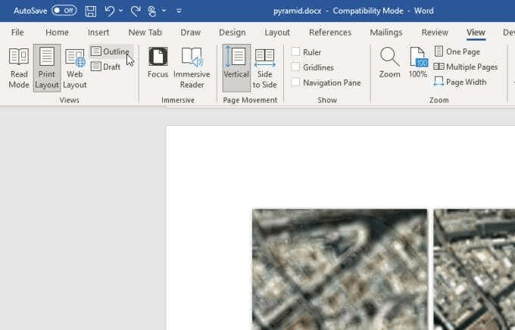515x330 pixels.
Task: Open the Zoom dialog
Action: click(389, 64)
